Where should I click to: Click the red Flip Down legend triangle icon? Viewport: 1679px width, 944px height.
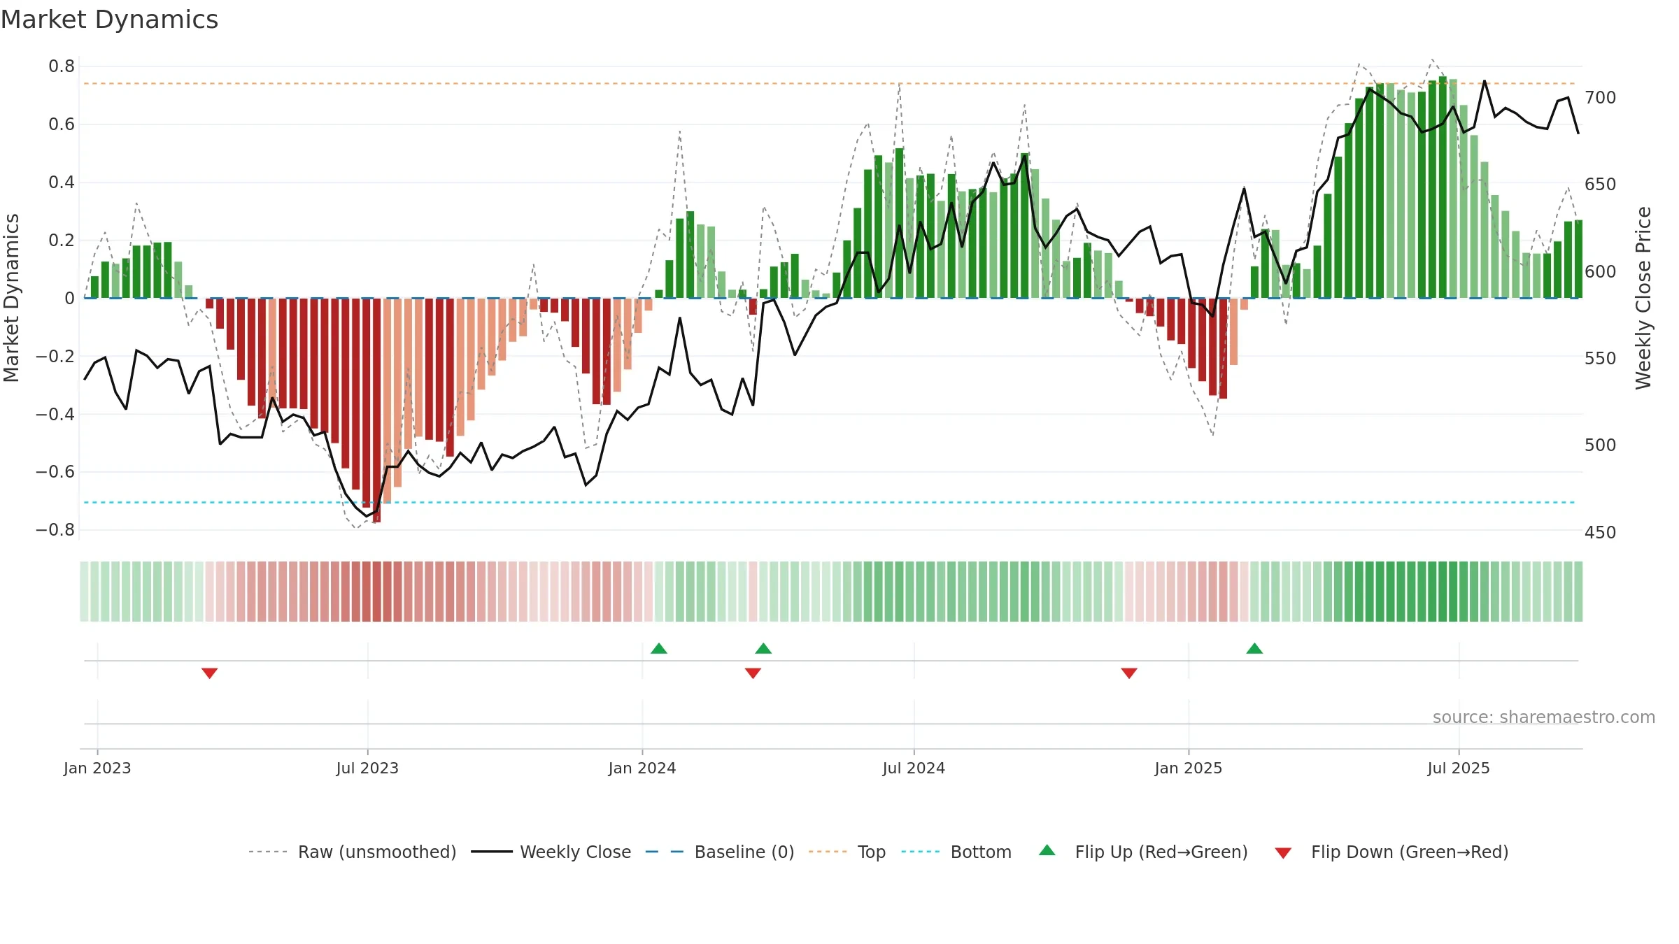tap(1283, 853)
